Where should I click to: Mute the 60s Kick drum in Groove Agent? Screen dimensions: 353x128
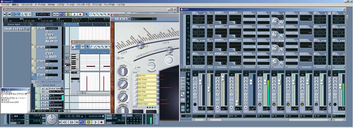coord(135,75)
